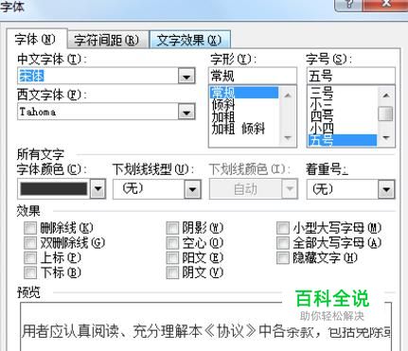Toggle the 阴文 checkbox
Viewport: 408px width, 351px height.
[172, 272]
